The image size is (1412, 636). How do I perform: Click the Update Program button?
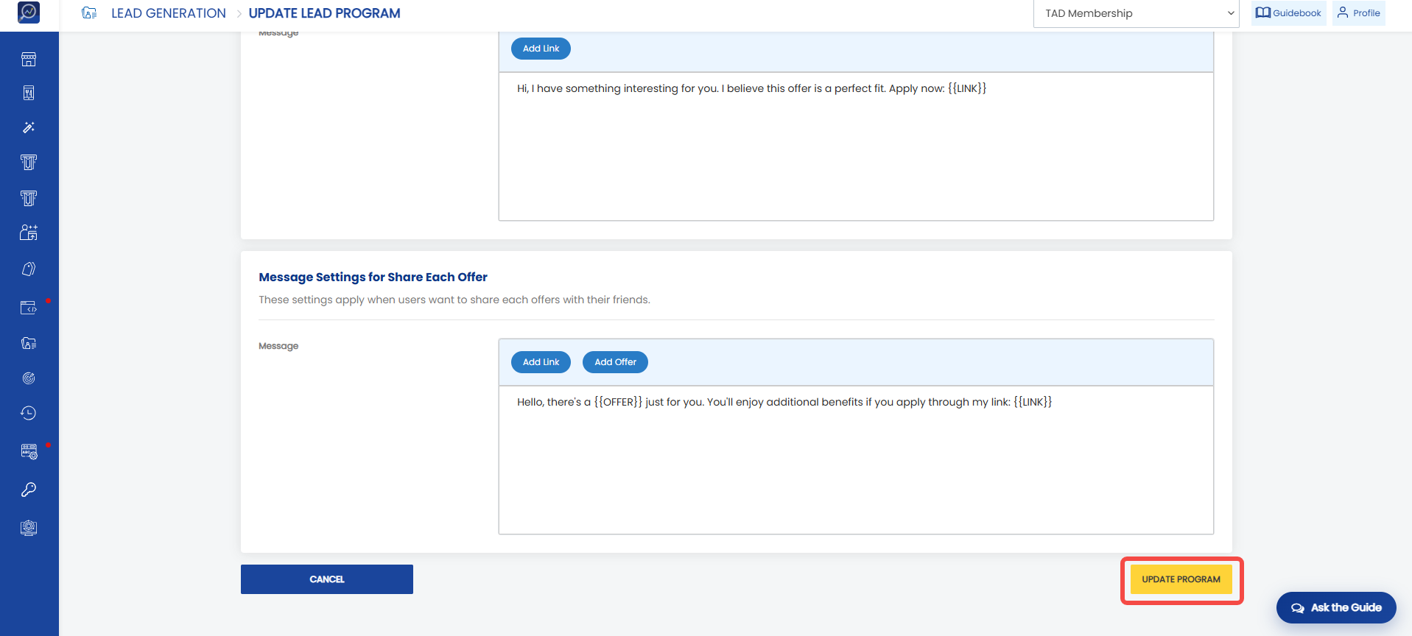pyautogui.click(x=1181, y=579)
